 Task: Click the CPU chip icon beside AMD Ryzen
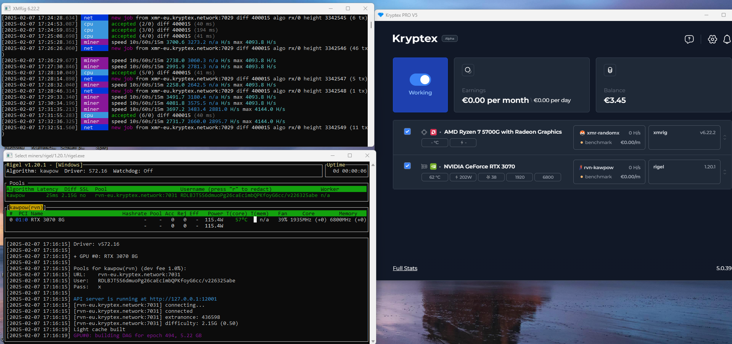(424, 132)
